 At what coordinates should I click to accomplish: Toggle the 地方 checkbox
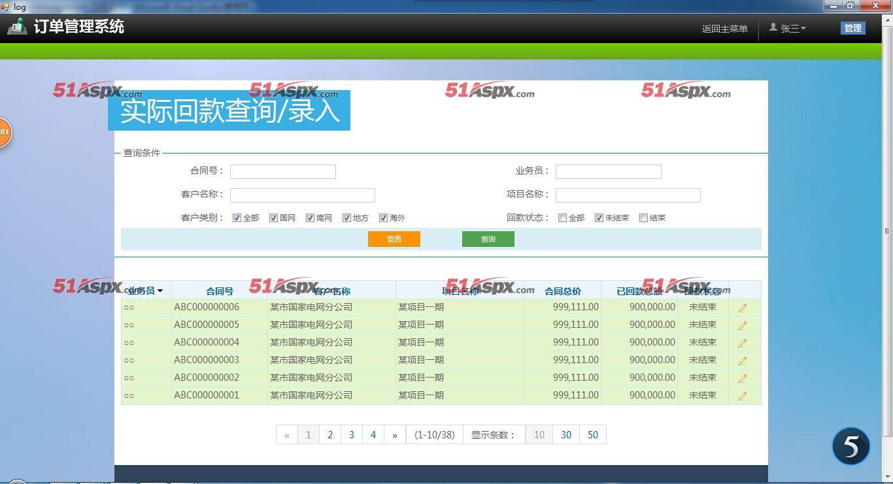pos(347,218)
